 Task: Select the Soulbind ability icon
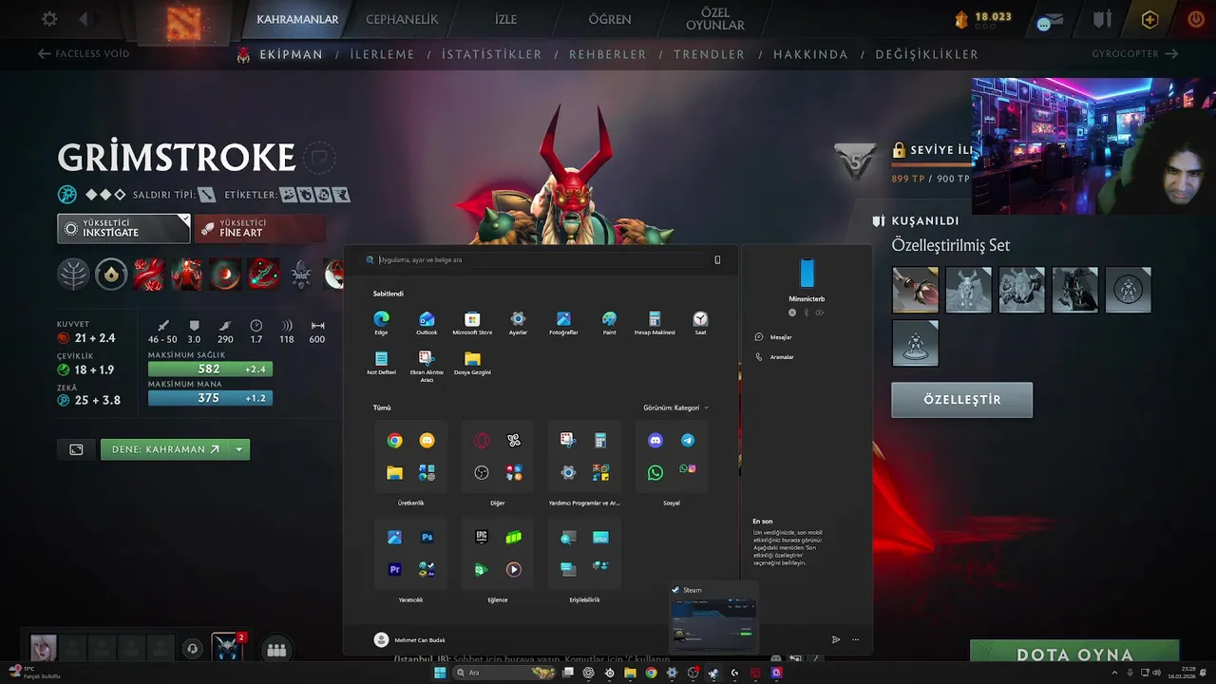[263, 274]
